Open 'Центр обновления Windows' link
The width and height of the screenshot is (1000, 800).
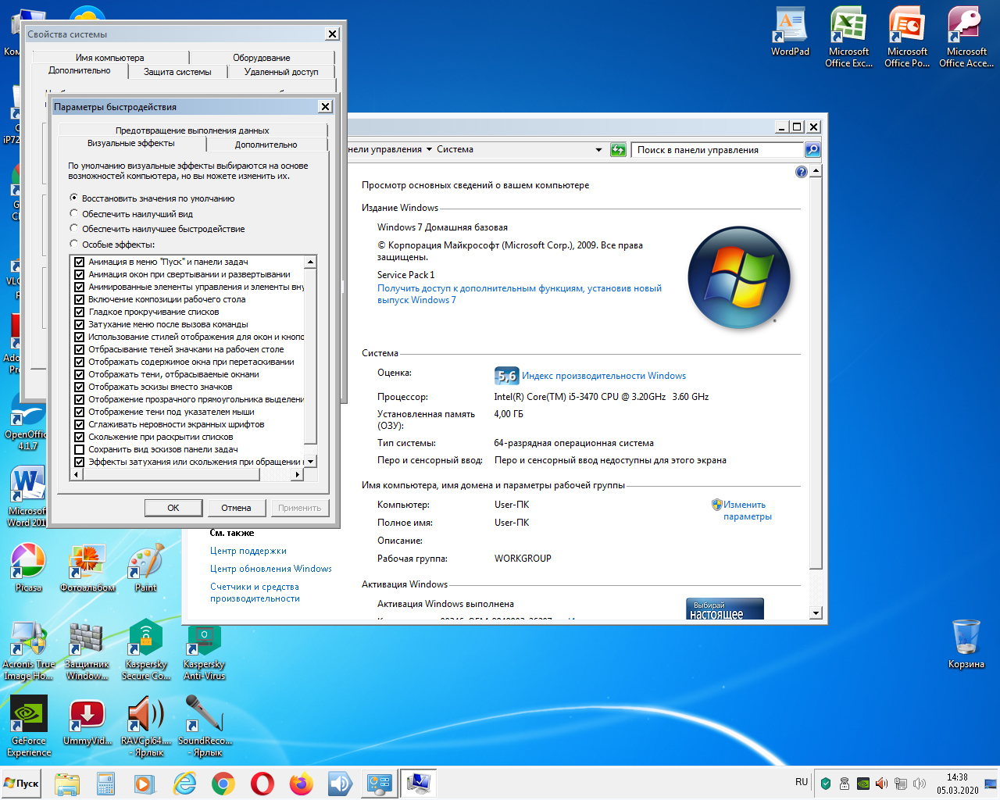(270, 569)
